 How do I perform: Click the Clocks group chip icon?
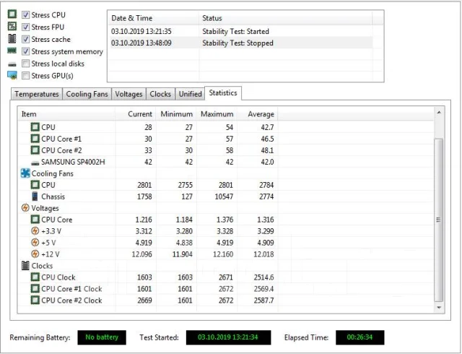click(x=25, y=266)
